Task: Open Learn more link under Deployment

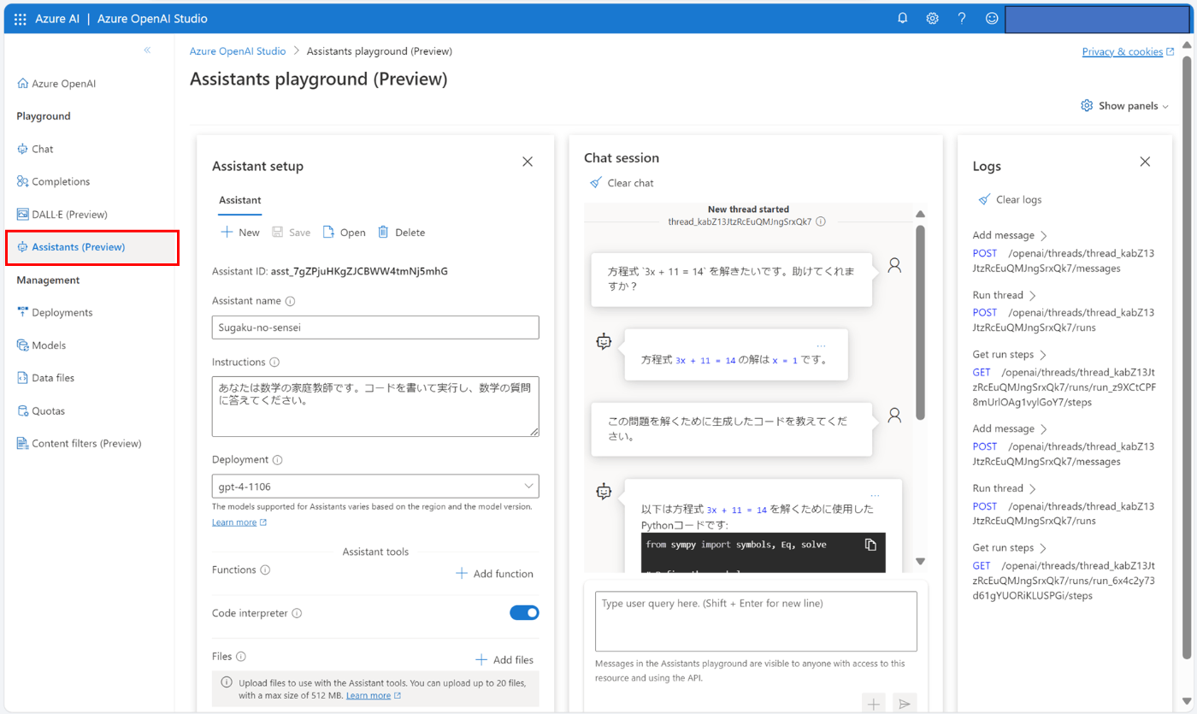Action: (x=239, y=522)
